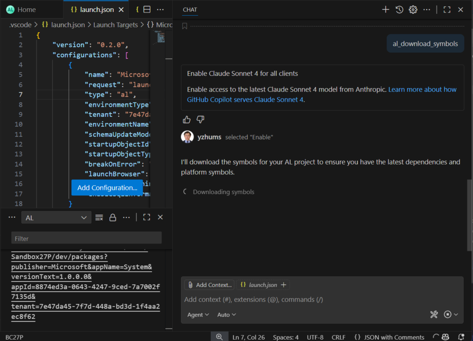
Task: Toggle maximized chat panel size
Action: click(447, 9)
